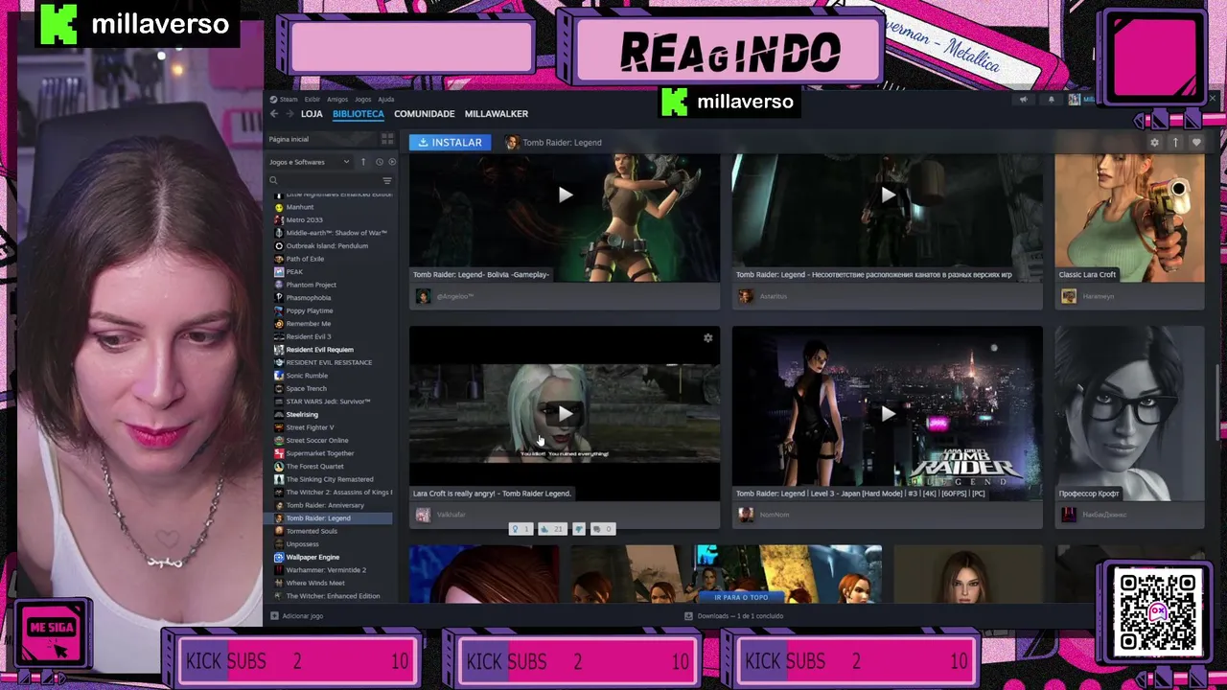Select Metro 2033 in the game list
Image resolution: width=1227 pixels, height=690 pixels.
(x=304, y=219)
